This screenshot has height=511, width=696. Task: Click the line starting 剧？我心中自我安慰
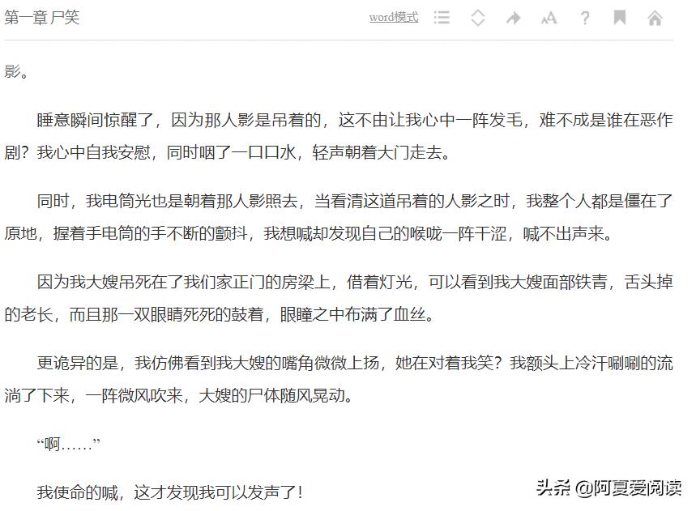[x=228, y=152]
